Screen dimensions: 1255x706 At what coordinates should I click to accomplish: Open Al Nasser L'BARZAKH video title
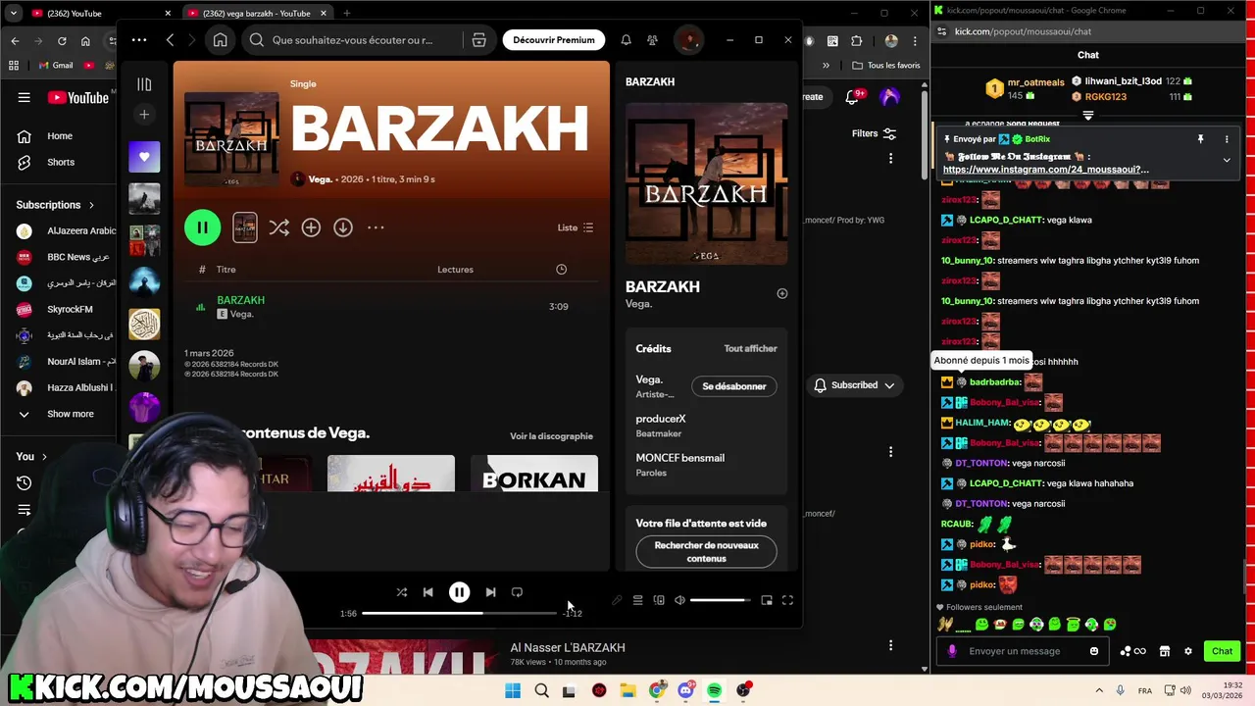tap(568, 647)
